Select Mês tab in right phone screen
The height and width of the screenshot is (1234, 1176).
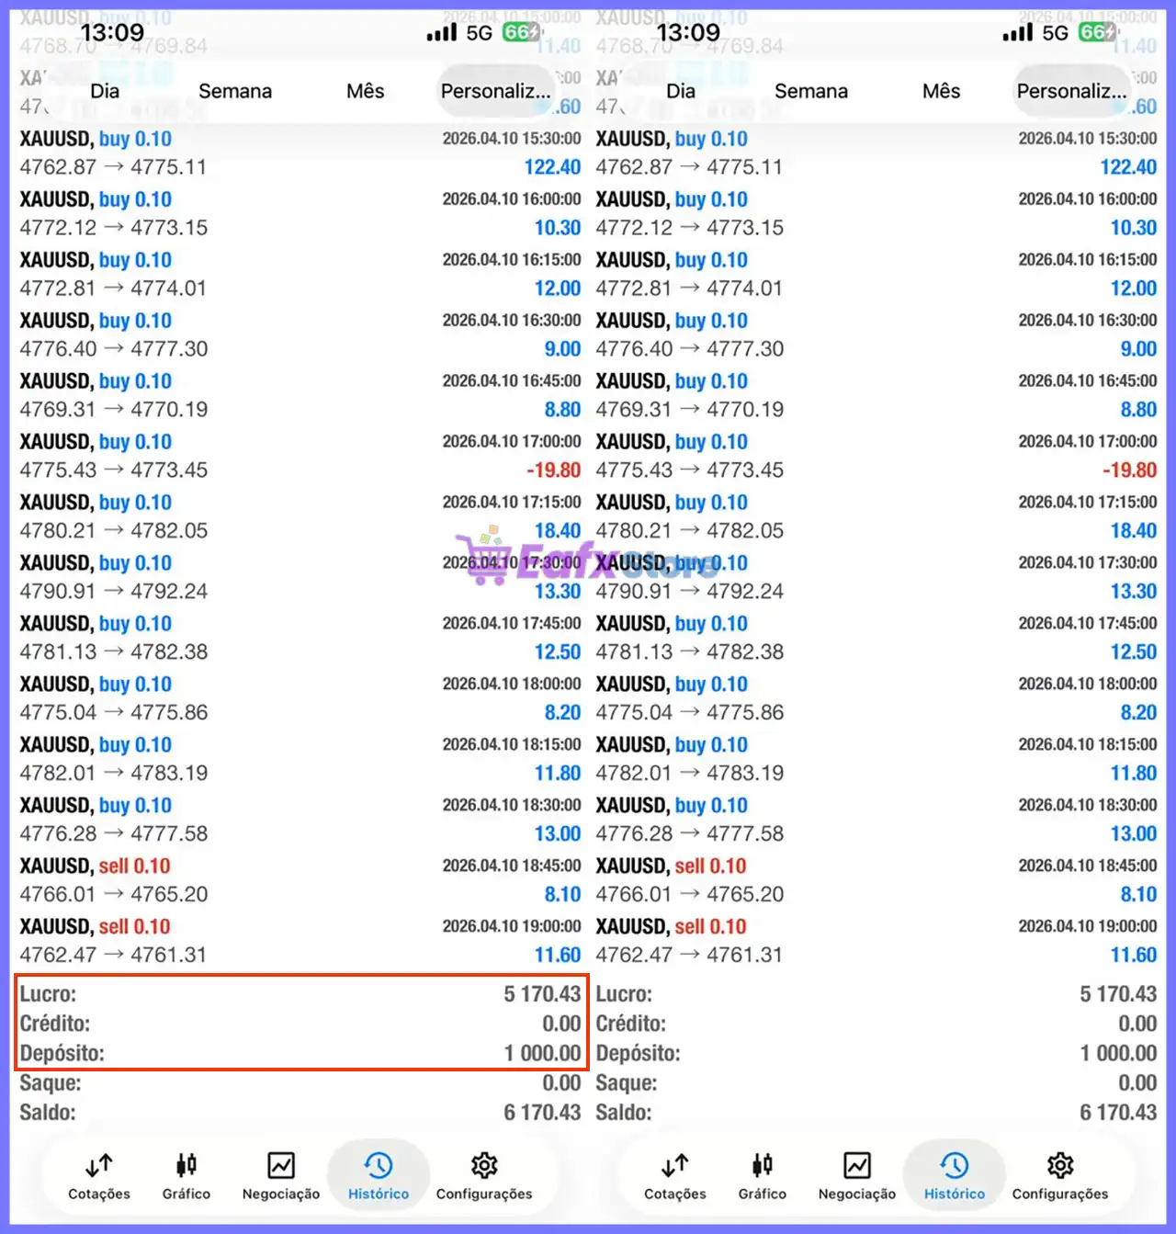point(941,91)
